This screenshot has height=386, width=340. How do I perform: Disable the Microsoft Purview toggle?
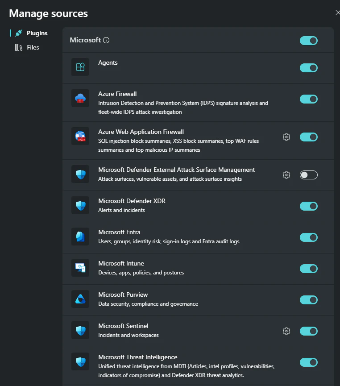308,300
